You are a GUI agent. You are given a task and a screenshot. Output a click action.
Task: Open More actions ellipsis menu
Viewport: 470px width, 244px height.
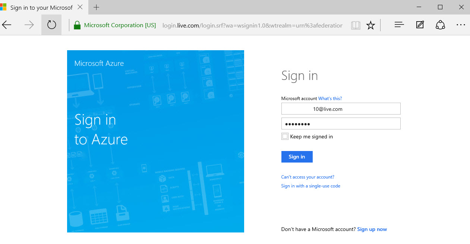pos(461,25)
